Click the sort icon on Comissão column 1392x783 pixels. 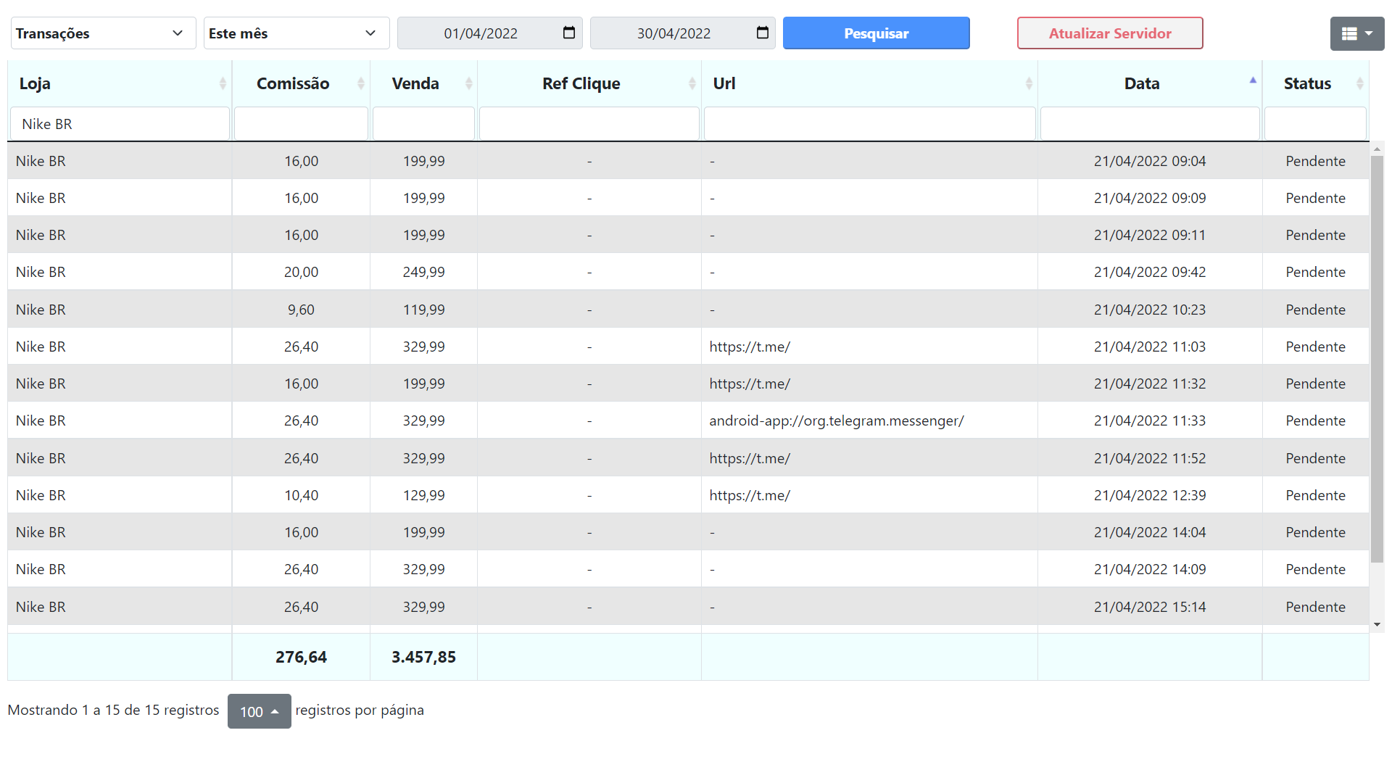[x=362, y=83]
